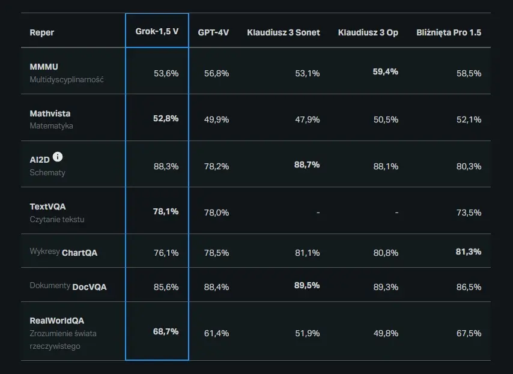Click the Klaudiusz 3 Sonet column header
The height and width of the screenshot is (374, 513).
tap(284, 32)
